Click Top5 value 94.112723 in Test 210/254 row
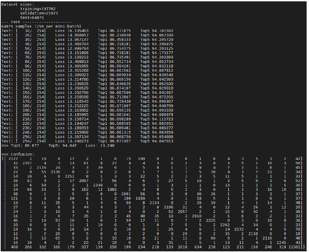 click(156, 118)
